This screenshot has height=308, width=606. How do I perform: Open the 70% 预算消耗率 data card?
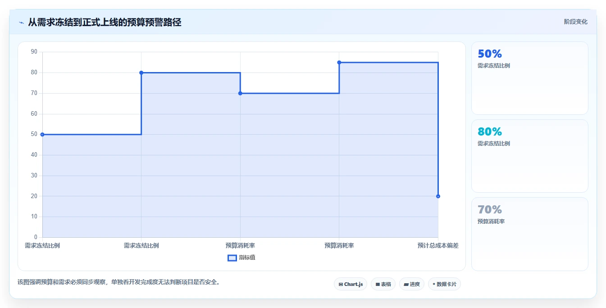(529, 234)
